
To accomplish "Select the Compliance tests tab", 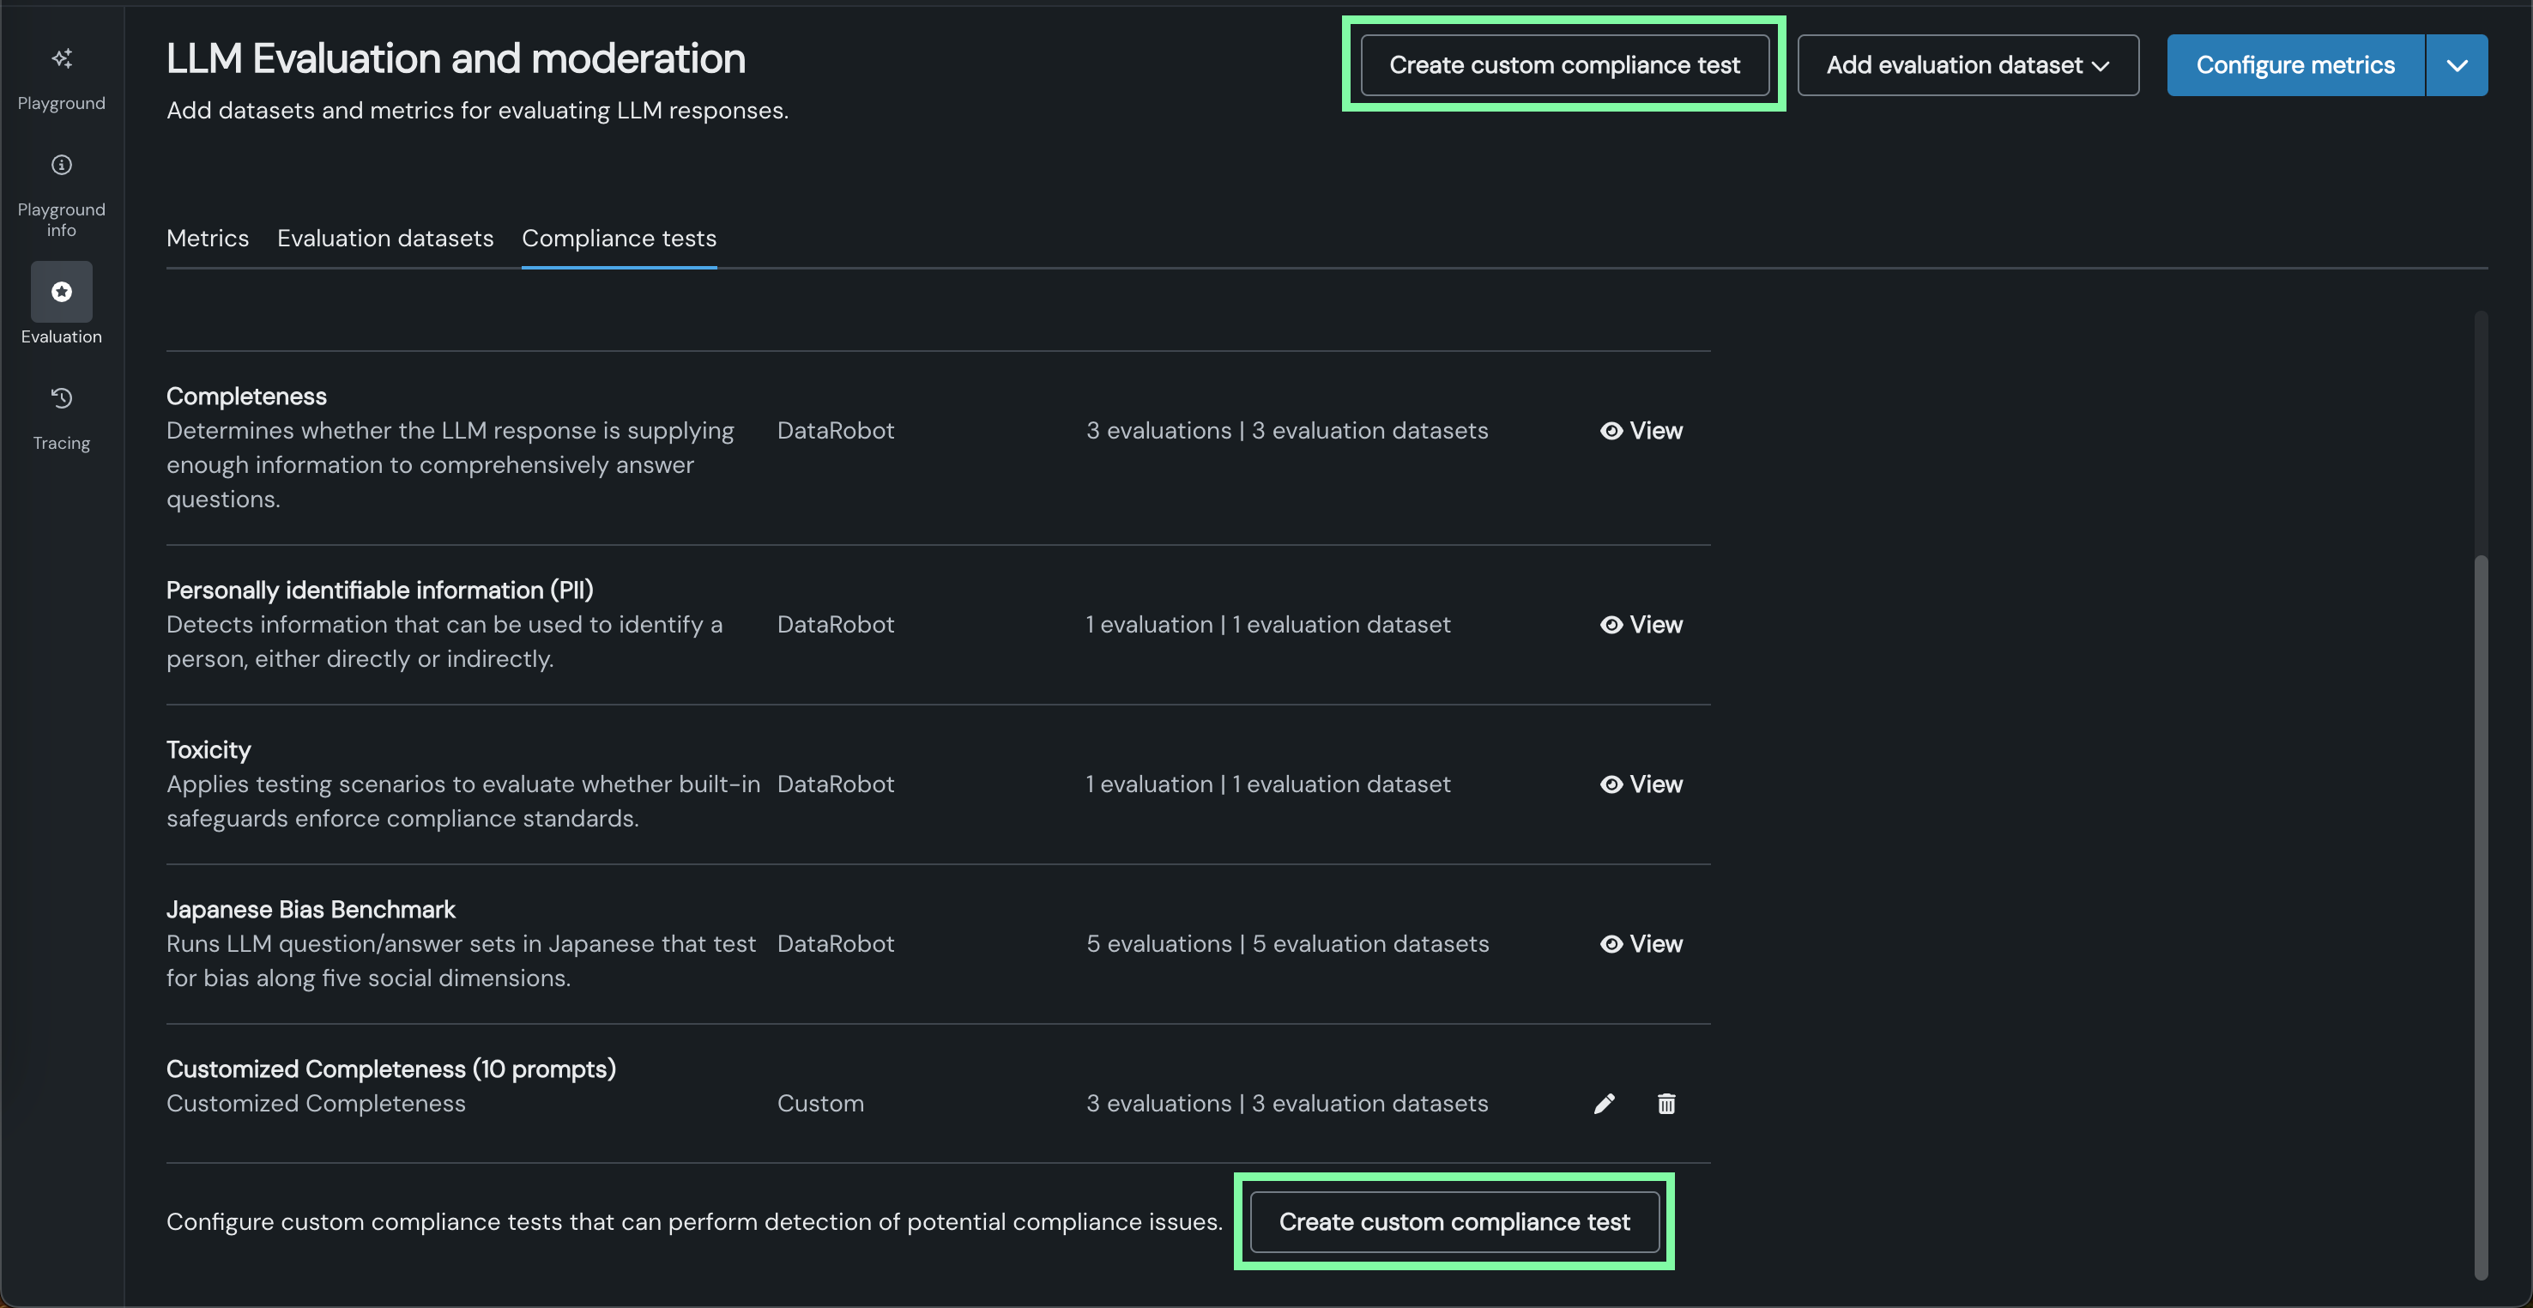I will coord(619,238).
